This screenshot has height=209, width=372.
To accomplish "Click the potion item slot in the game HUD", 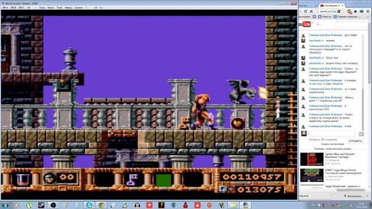I will (23, 179).
